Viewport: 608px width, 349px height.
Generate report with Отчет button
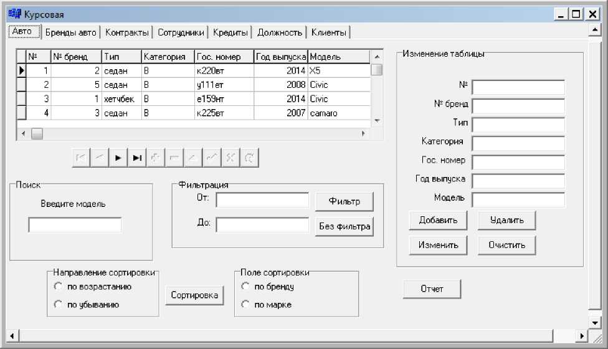(x=432, y=289)
